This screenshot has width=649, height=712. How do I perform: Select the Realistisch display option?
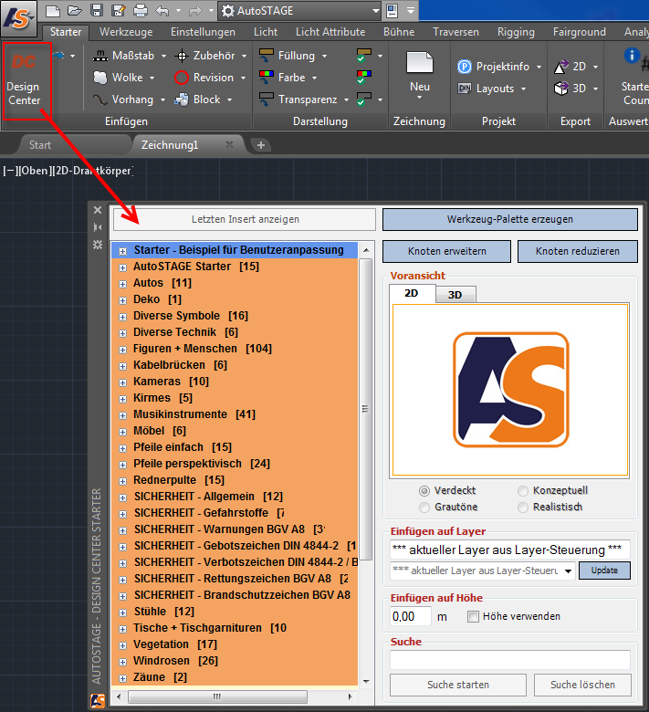[x=523, y=507]
